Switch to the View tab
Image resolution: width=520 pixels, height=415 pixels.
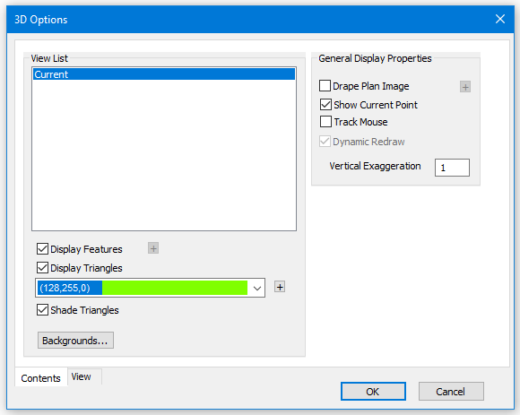(82, 376)
